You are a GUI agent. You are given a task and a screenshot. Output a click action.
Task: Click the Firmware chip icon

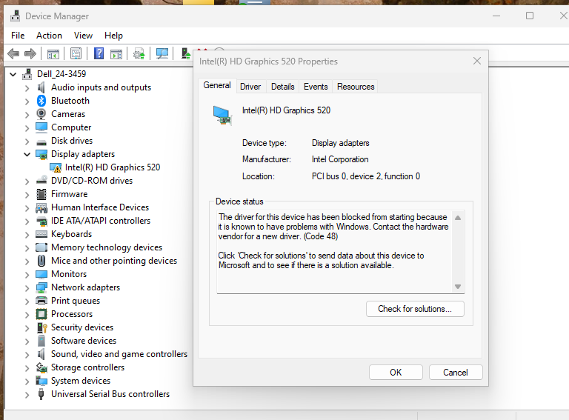pyautogui.click(x=41, y=194)
